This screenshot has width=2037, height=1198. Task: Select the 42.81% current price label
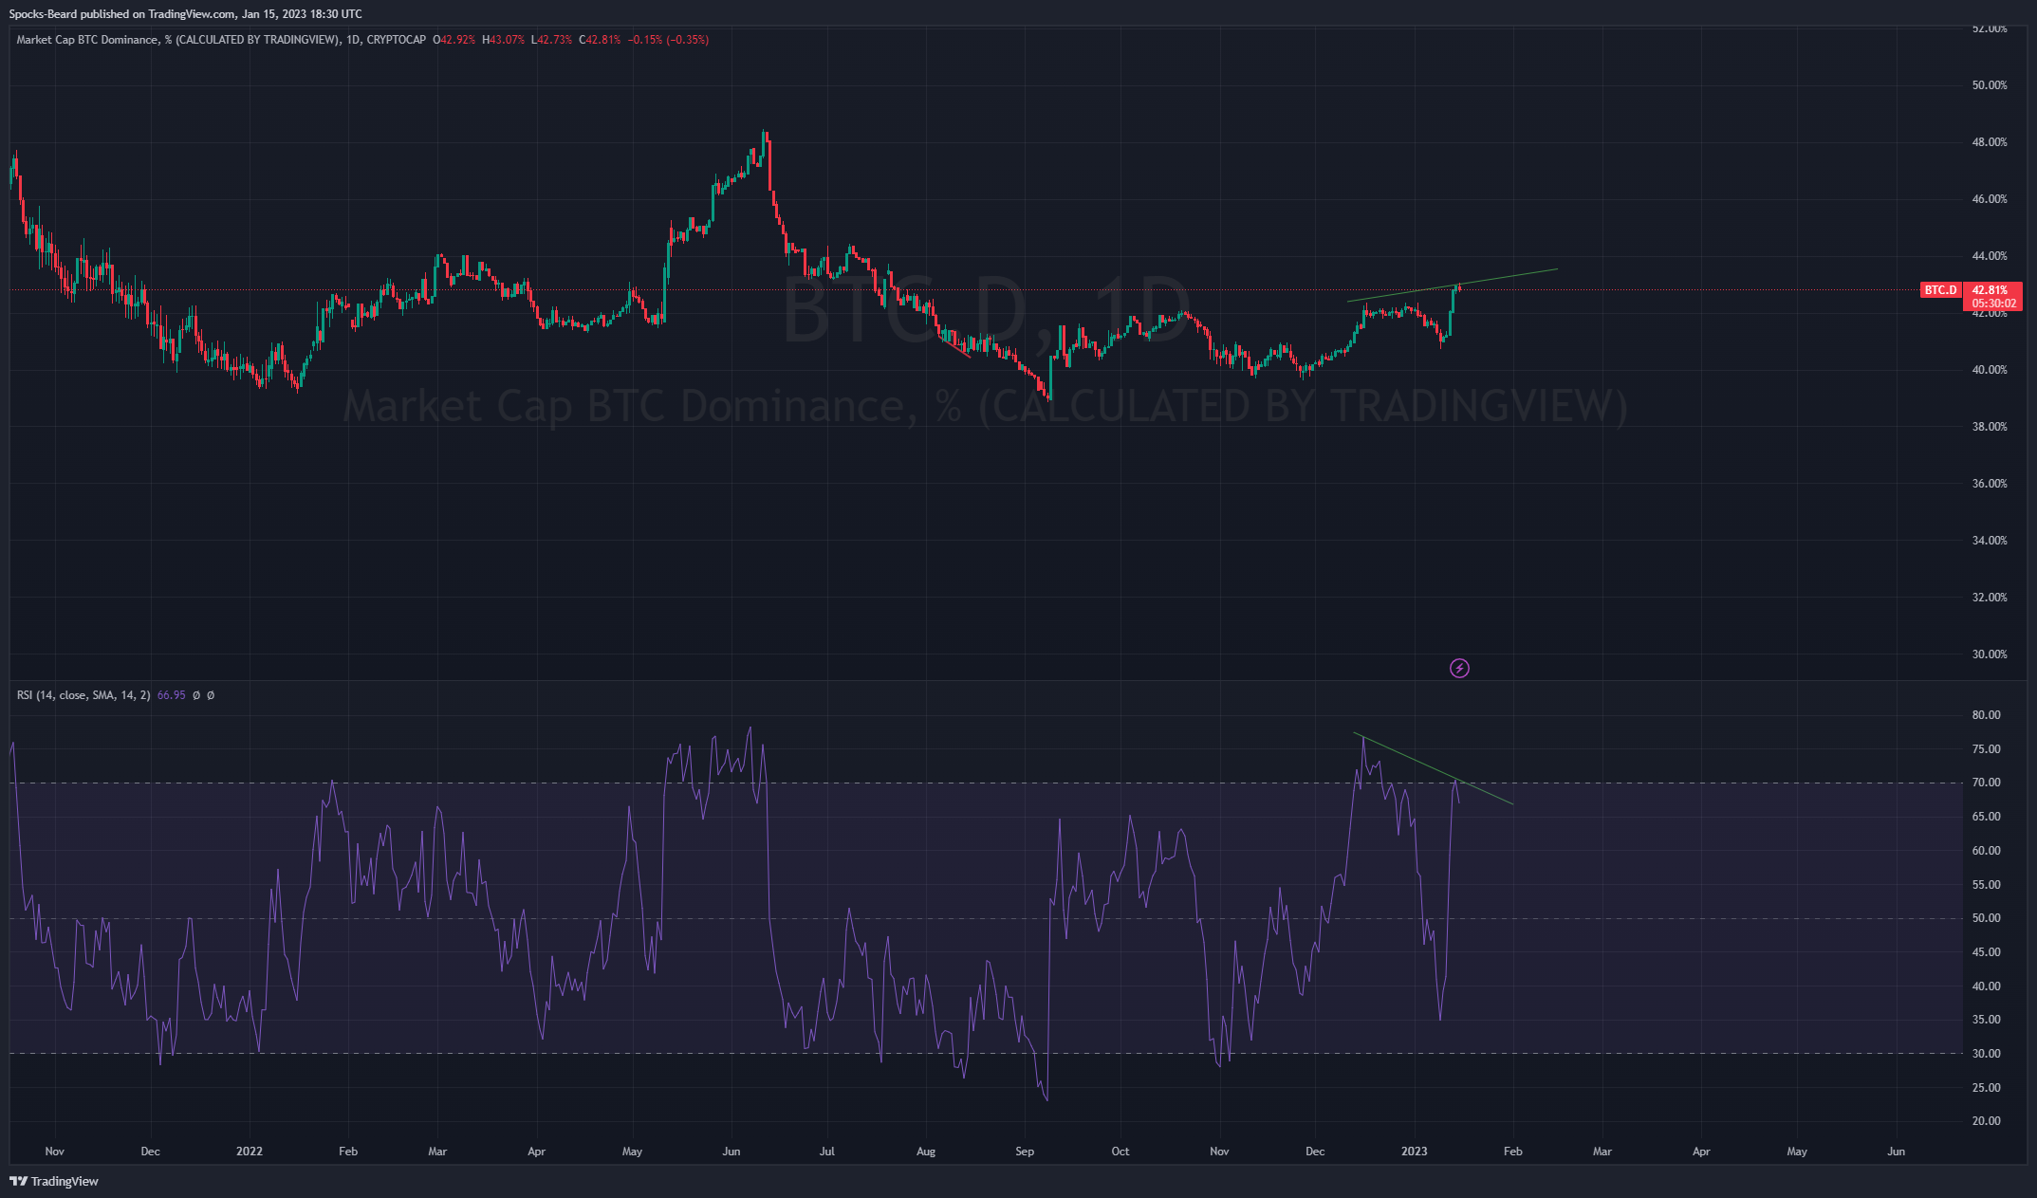[1990, 290]
